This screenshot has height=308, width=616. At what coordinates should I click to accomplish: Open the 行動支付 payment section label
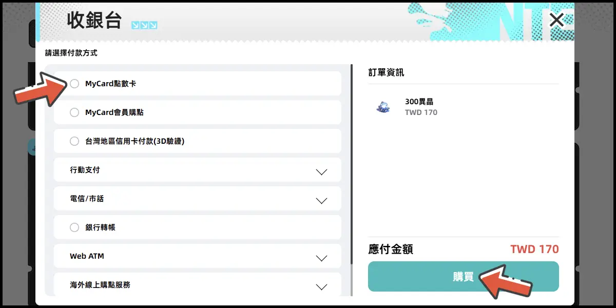tap(85, 170)
